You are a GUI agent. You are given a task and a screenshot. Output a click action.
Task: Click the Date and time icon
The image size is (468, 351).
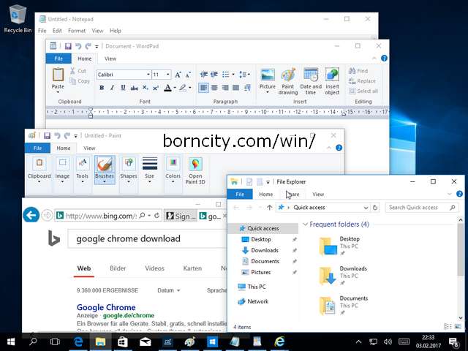click(x=311, y=80)
